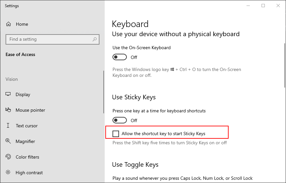Viewport: 286px width, 183px height.
Task: Go to the Home link
Action: (x=22, y=24)
